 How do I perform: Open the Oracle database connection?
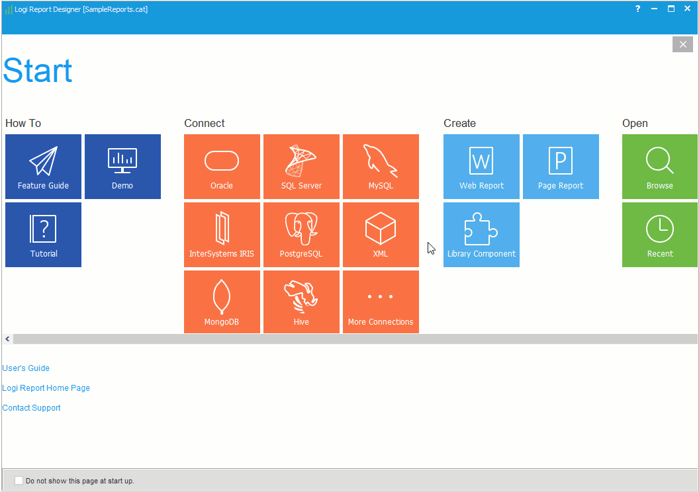222,166
